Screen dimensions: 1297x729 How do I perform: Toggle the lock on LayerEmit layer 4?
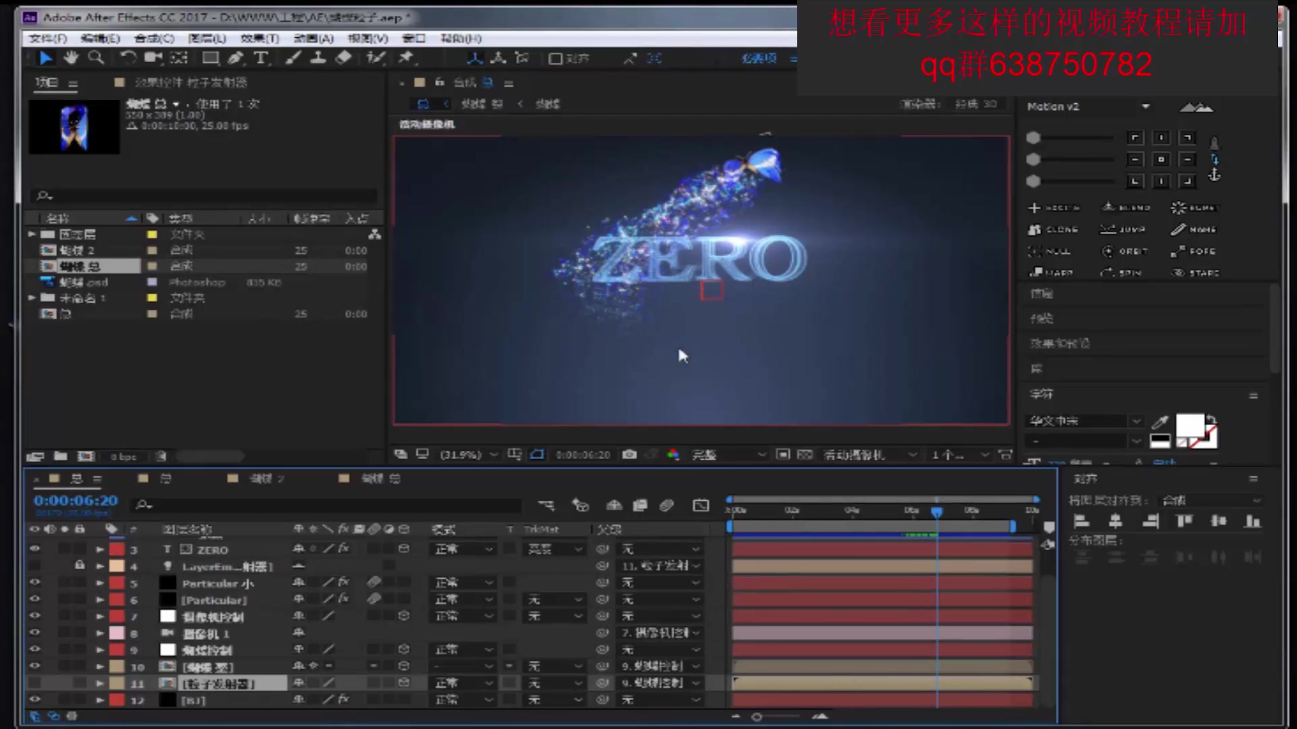(80, 565)
